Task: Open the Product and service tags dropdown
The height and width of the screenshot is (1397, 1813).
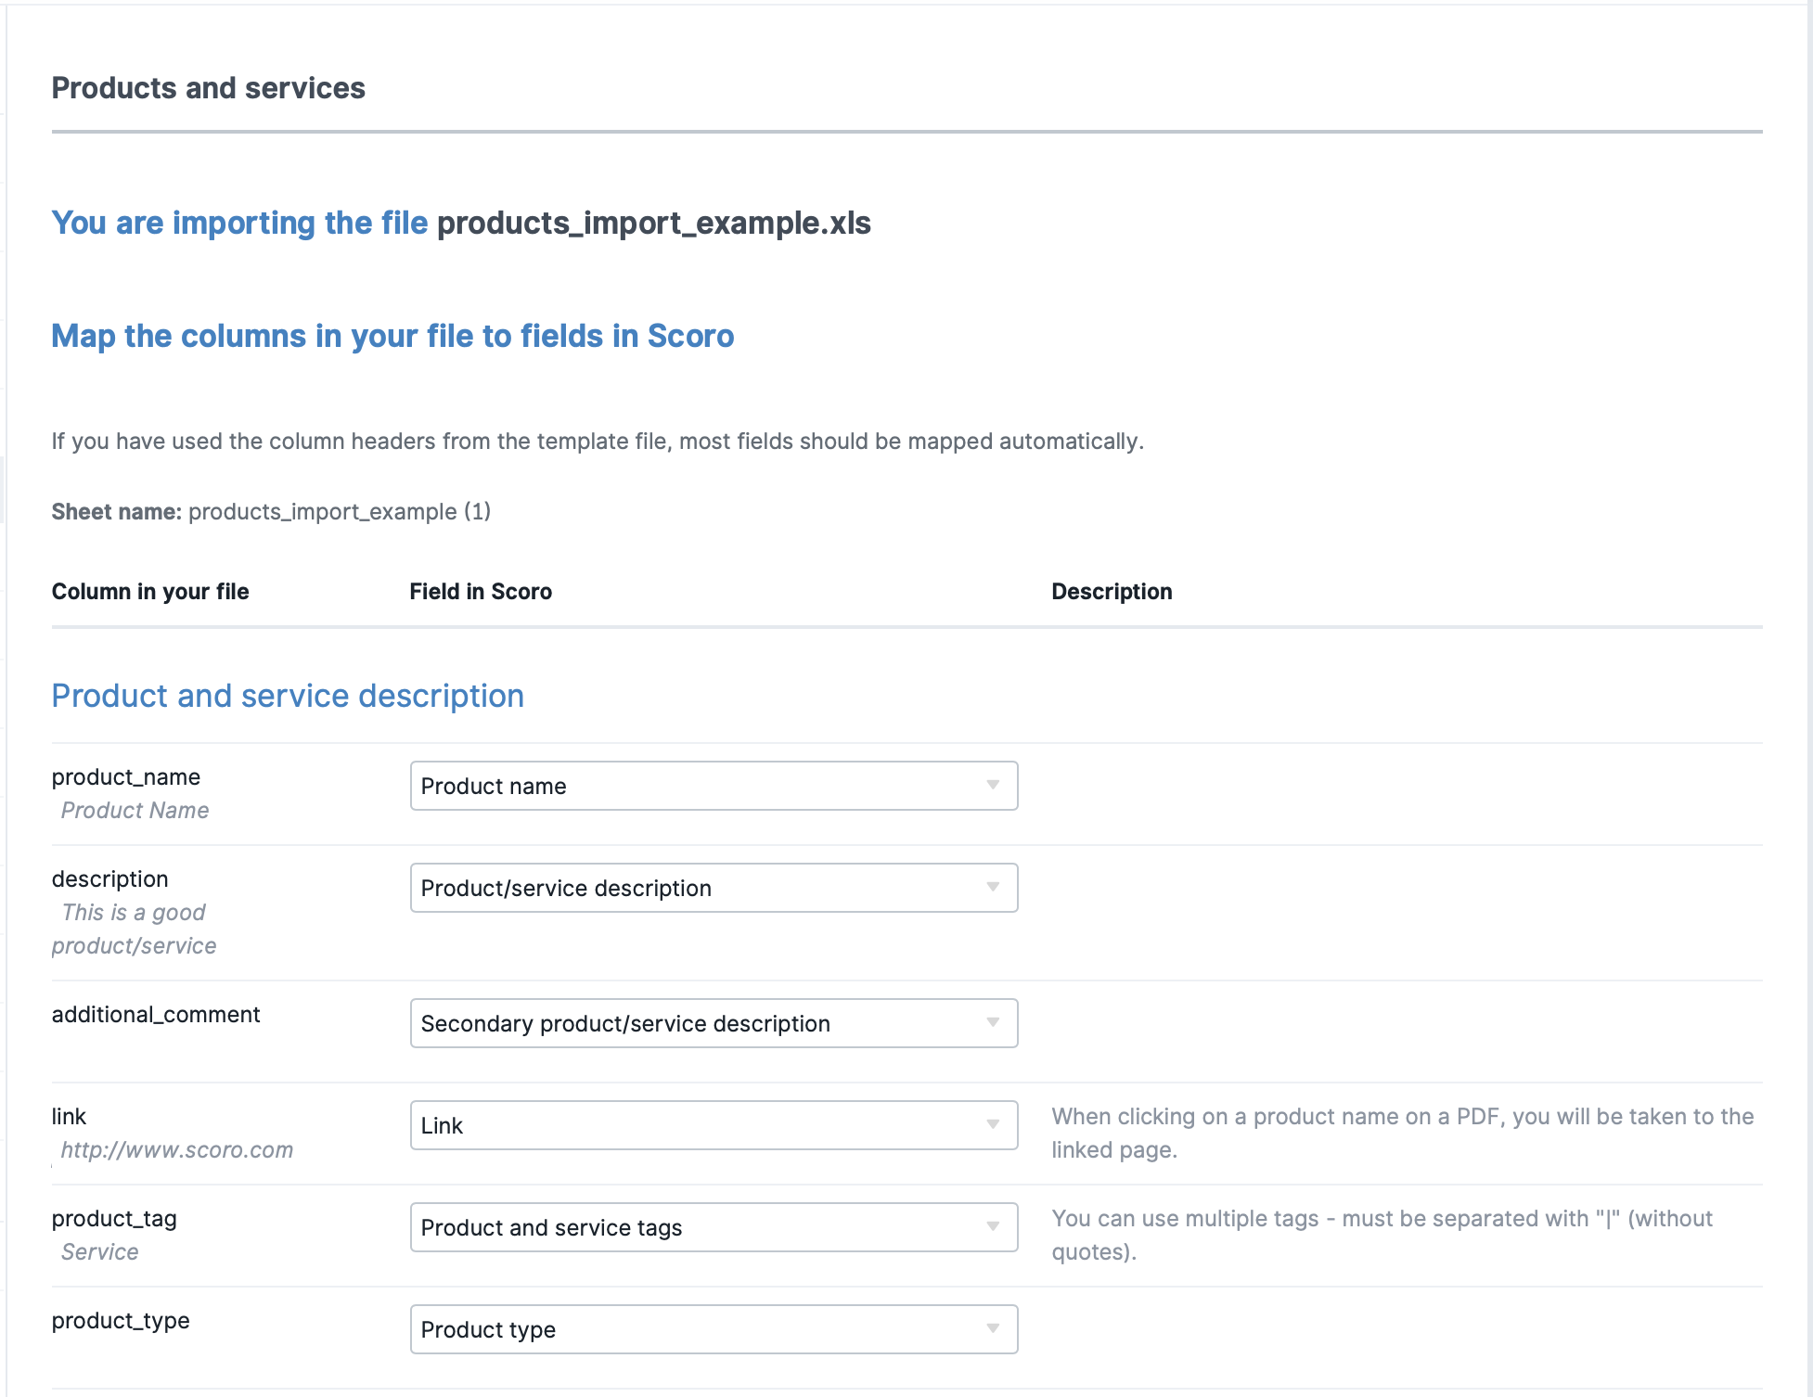Action: point(713,1227)
